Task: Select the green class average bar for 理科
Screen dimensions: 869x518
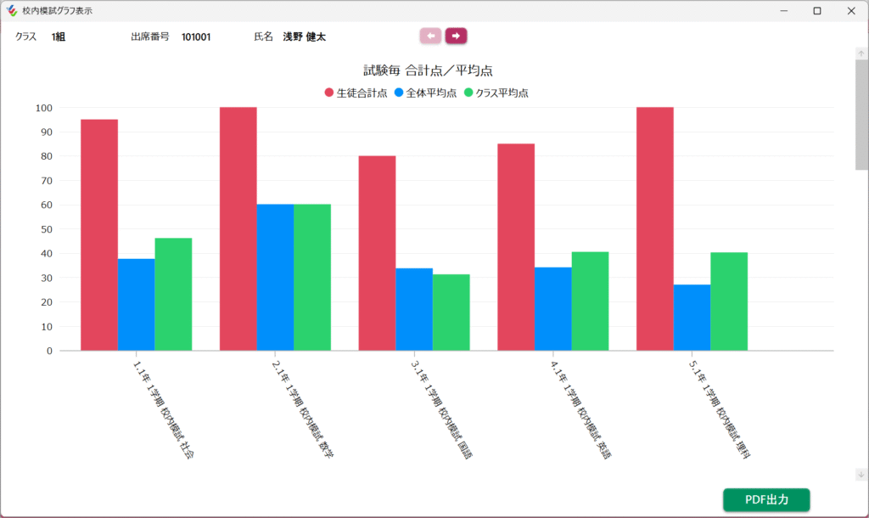Action: 729,301
